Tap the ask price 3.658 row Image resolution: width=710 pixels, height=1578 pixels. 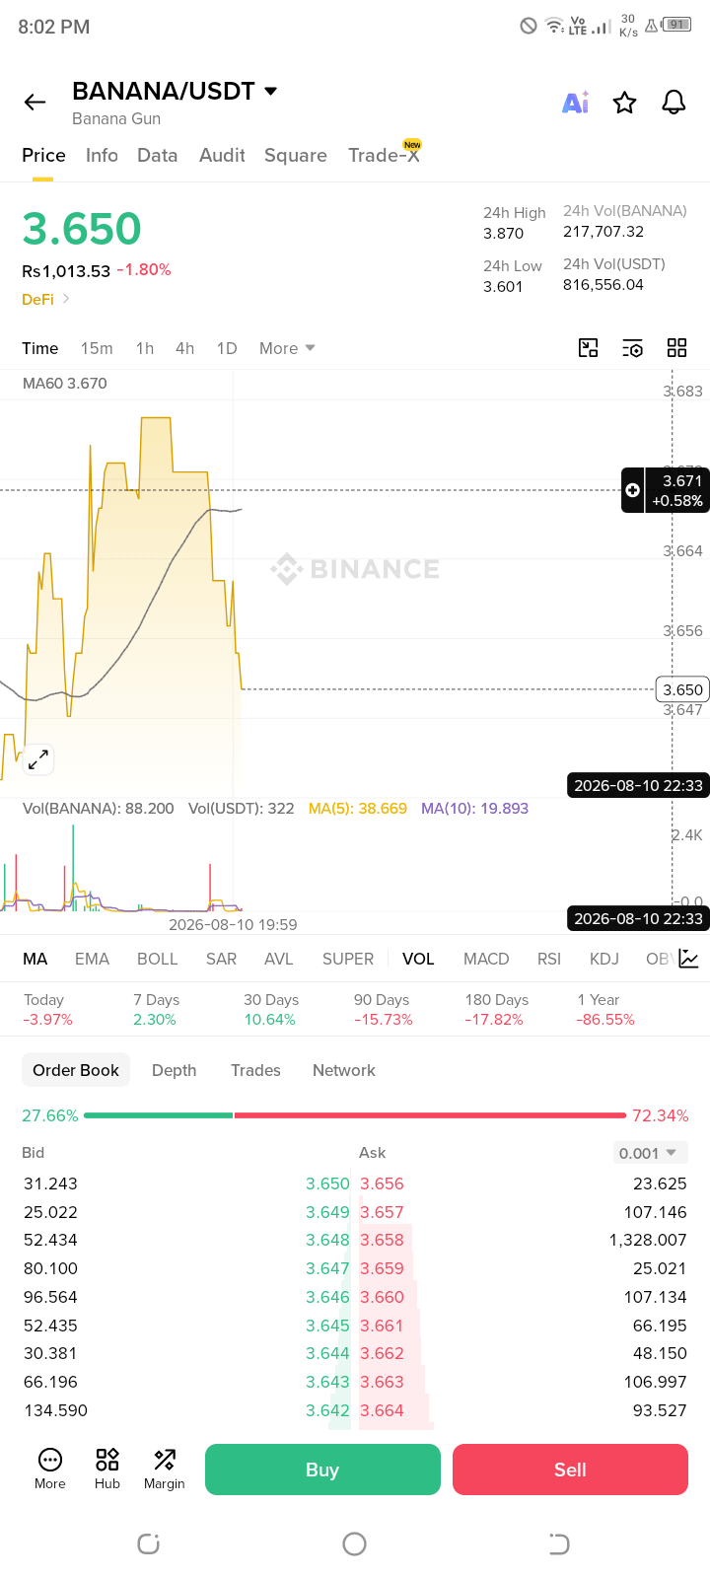pos(524,1240)
